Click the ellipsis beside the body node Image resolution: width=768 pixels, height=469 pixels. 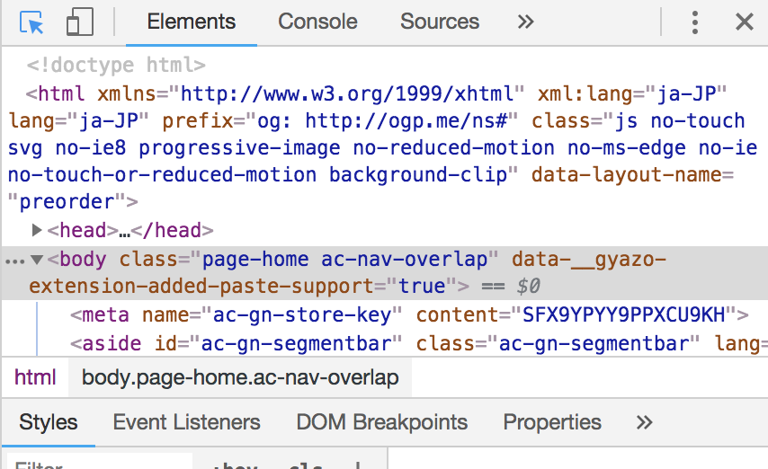coord(14,261)
